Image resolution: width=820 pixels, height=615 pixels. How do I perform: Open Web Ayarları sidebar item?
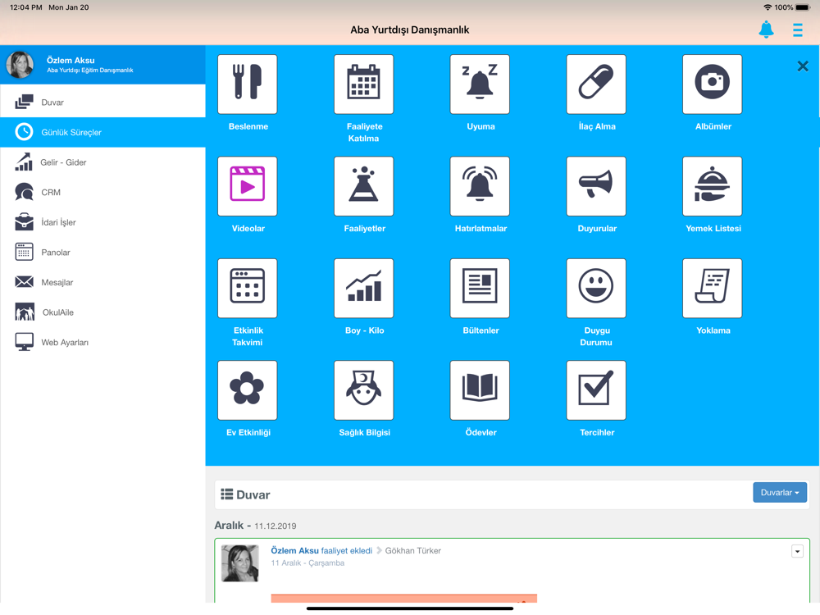coord(102,342)
